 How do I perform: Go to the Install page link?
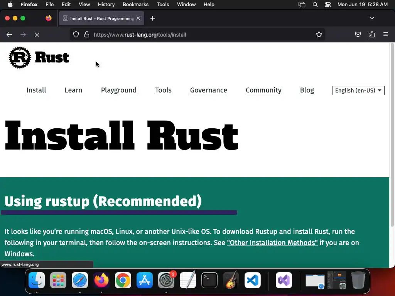click(36, 90)
